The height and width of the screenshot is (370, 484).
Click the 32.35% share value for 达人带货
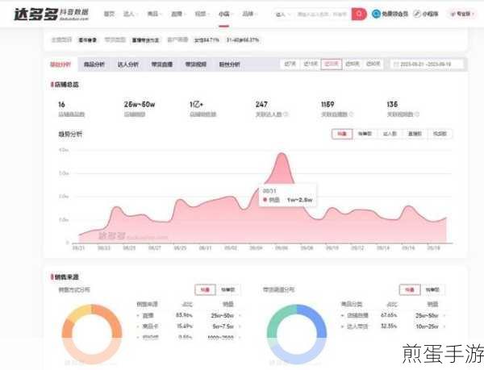(389, 326)
